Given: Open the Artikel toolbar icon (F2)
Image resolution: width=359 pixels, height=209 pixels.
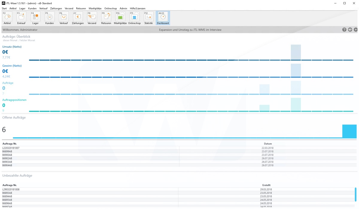Looking at the screenshot, I should coord(7,18).
